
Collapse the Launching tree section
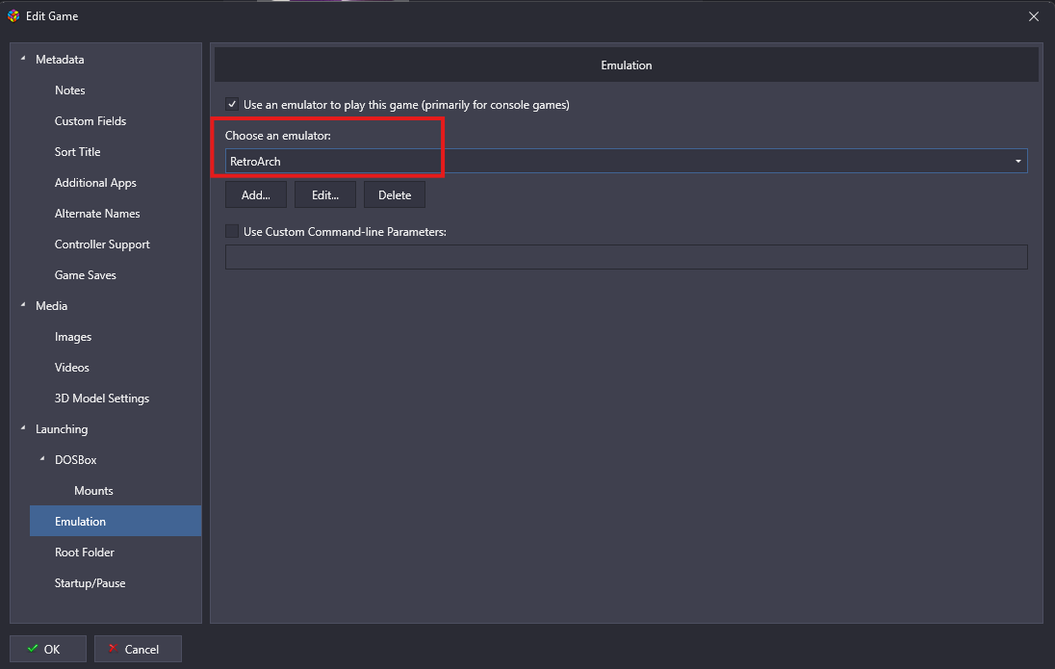coord(23,428)
